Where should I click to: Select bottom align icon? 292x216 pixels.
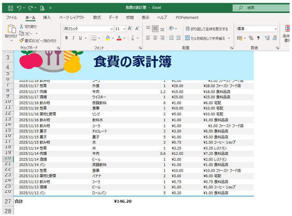coord(162,29)
